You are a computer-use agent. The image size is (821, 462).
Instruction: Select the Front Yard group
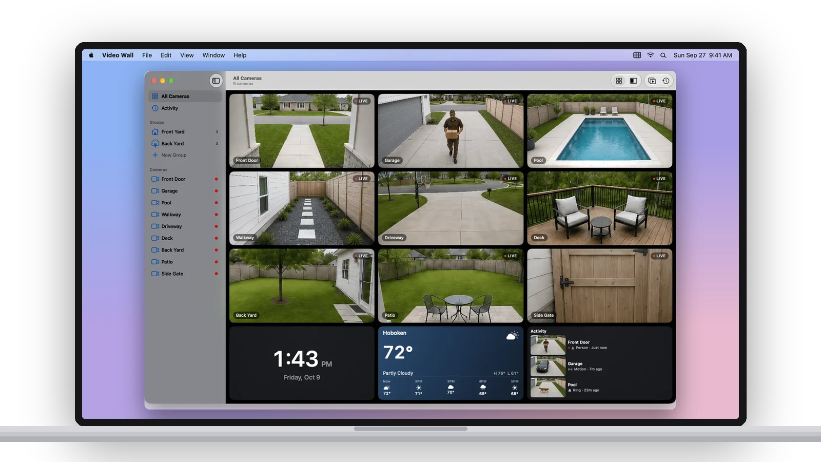[185, 131]
